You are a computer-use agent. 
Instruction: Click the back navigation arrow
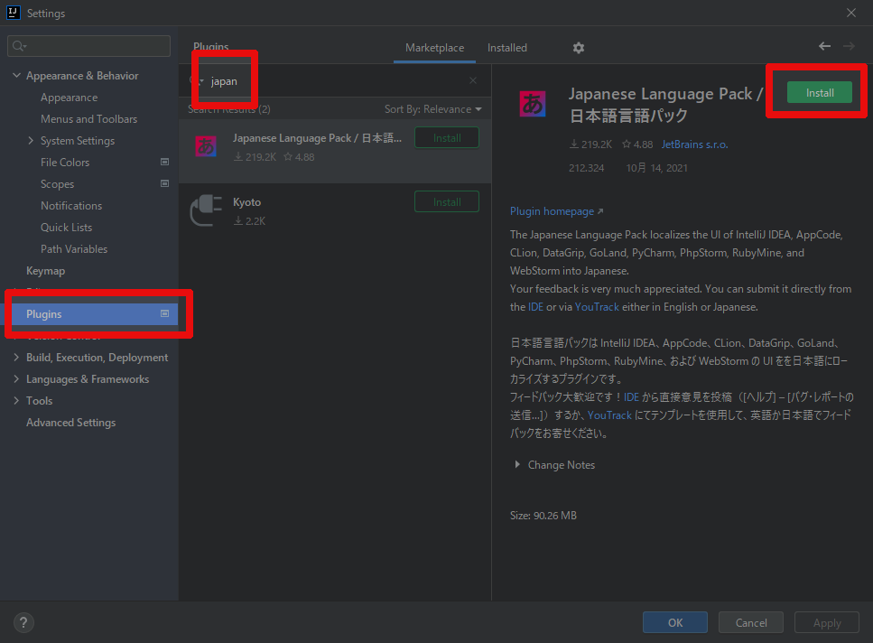click(x=824, y=46)
